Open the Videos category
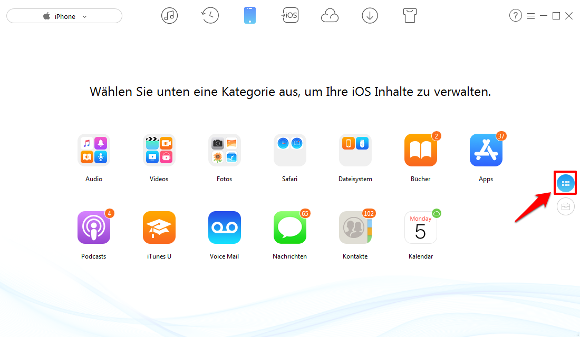Viewport: 580px width, 337px height. click(159, 150)
